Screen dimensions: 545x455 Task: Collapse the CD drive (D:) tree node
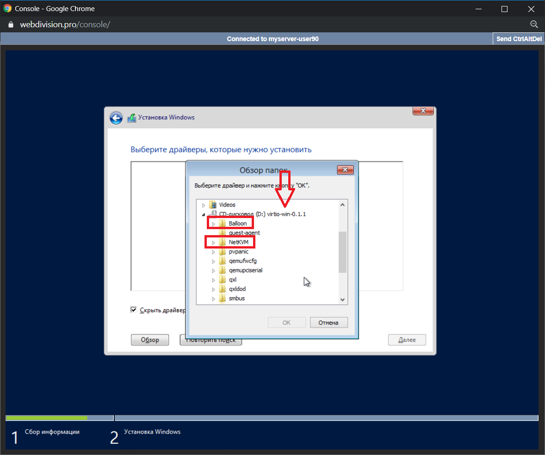coord(204,215)
